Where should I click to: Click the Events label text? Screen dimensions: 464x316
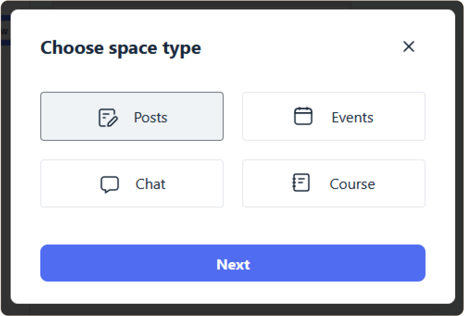point(352,117)
